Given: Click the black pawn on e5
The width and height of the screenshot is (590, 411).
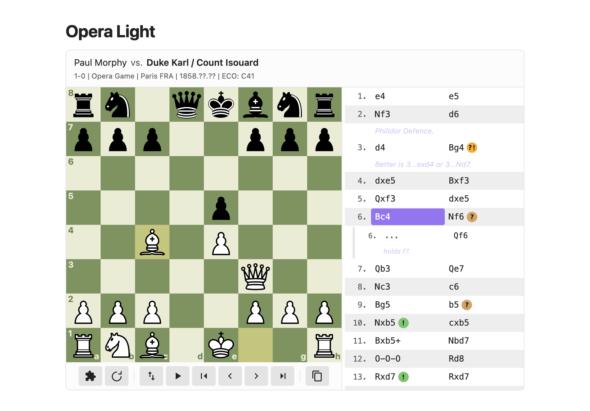Looking at the screenshot, I should tap(221, 208).
